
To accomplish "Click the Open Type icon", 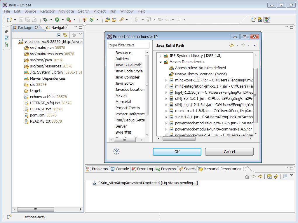I will coord(107,20).
